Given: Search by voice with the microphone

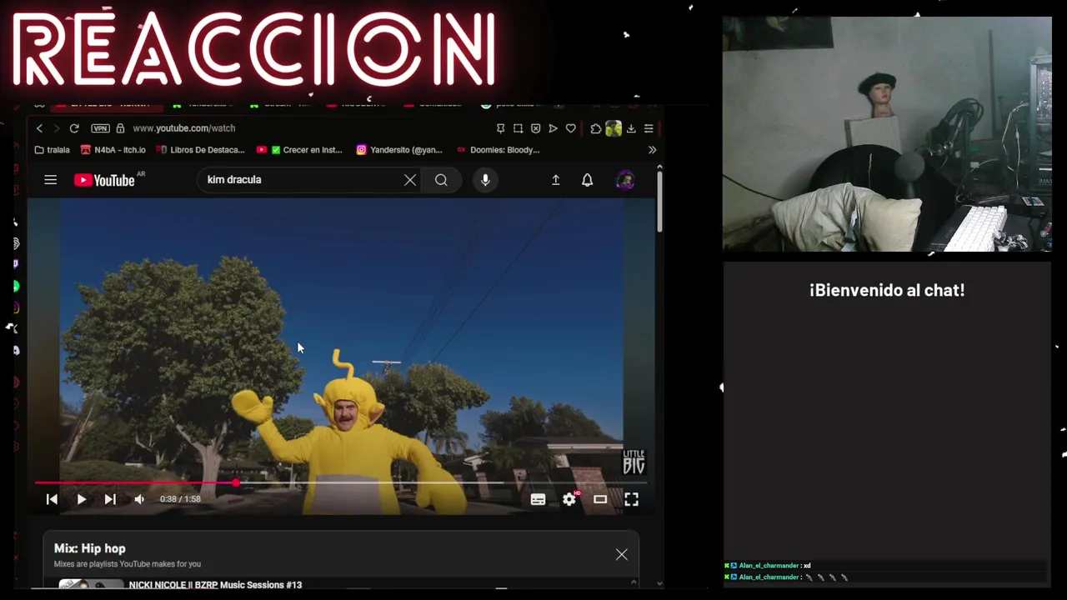Looking at the screenshot, I should tap(485, 180).
